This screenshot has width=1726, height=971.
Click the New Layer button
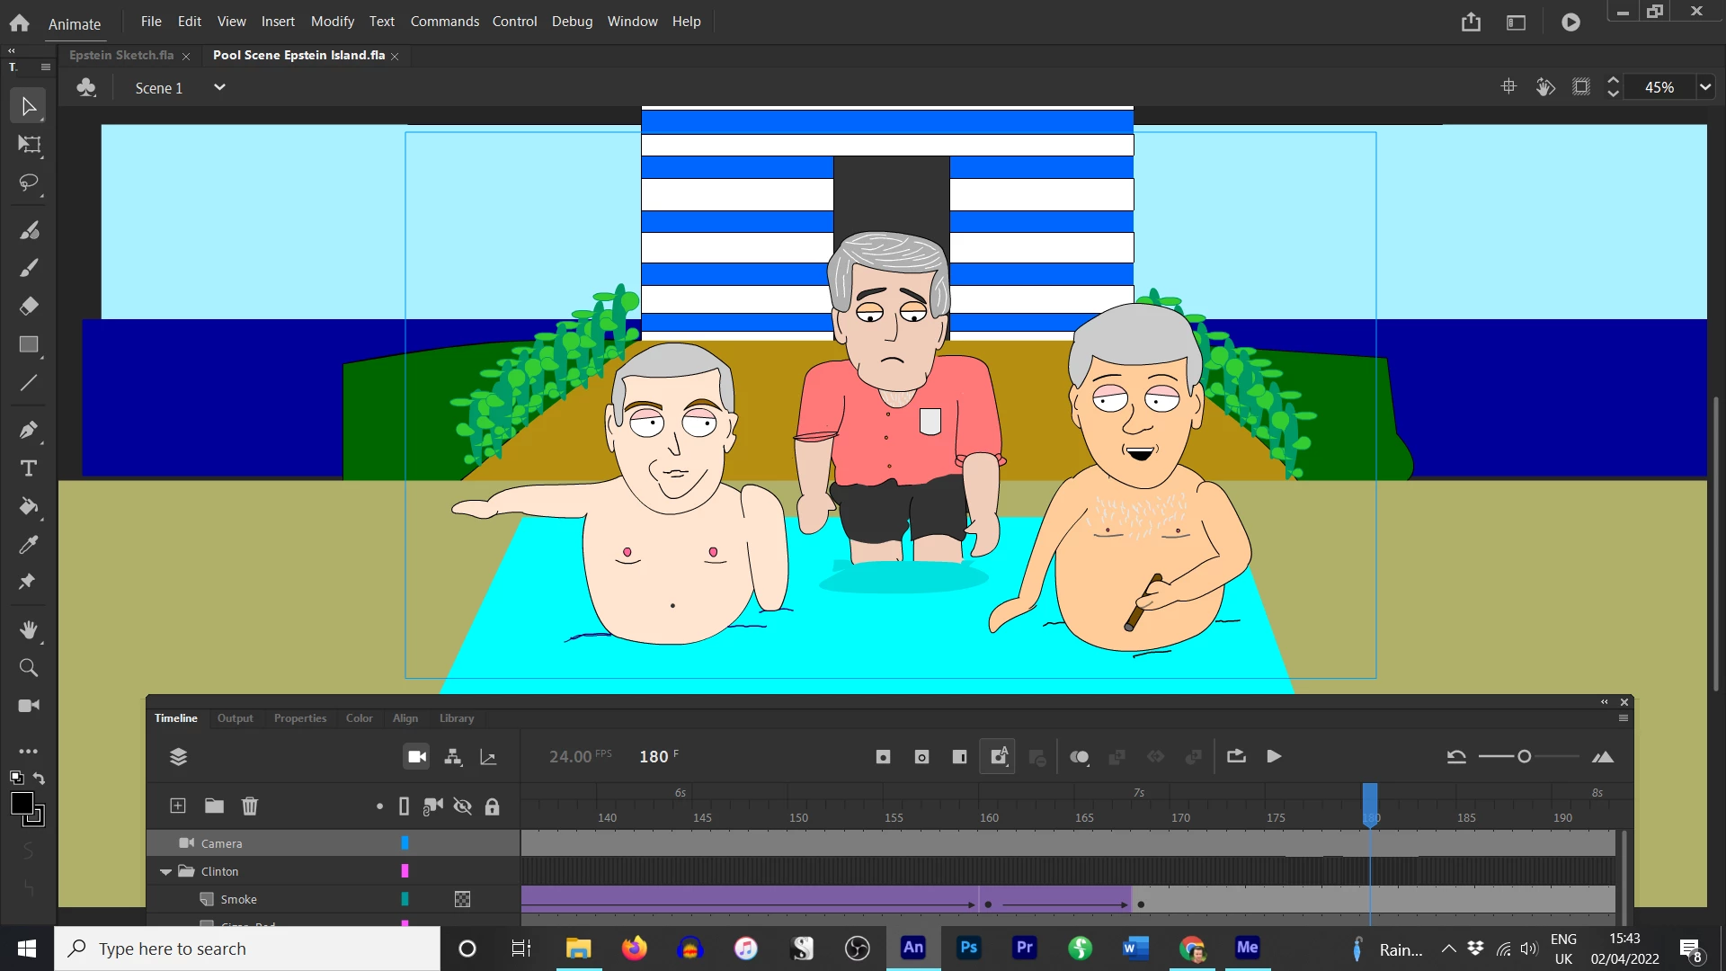[178, 806]
